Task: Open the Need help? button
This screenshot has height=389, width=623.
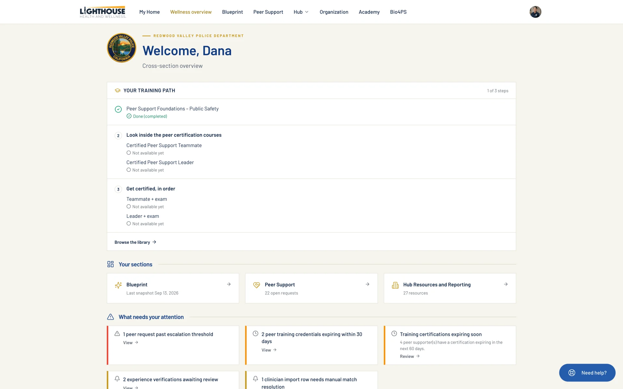Action: [x=587, y=373]
